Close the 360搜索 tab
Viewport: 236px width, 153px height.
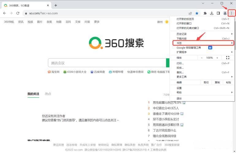[48, 6]
